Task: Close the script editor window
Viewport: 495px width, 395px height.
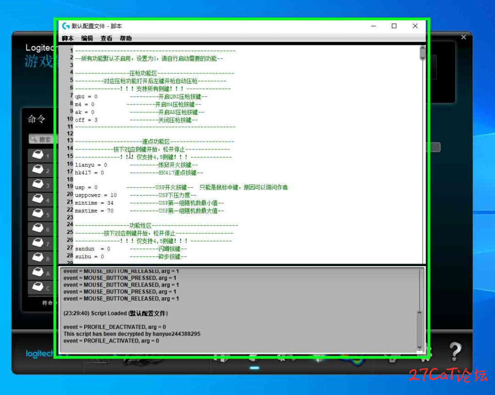Action: (x=415, y=26)
